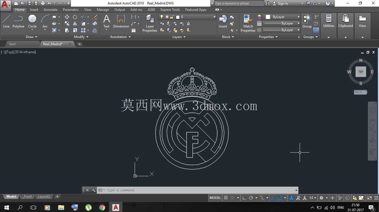Toggle ortho mode in status bar
This screenshot has width=379, height=212.
244,198
